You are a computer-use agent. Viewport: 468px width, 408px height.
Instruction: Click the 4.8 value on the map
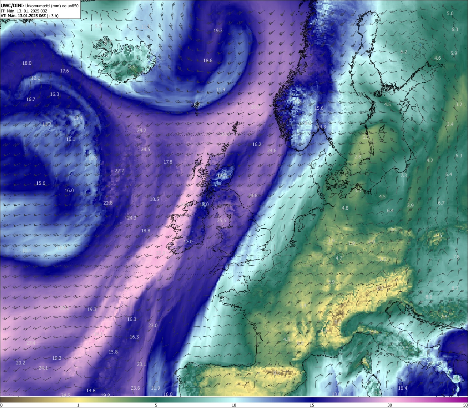345,208
